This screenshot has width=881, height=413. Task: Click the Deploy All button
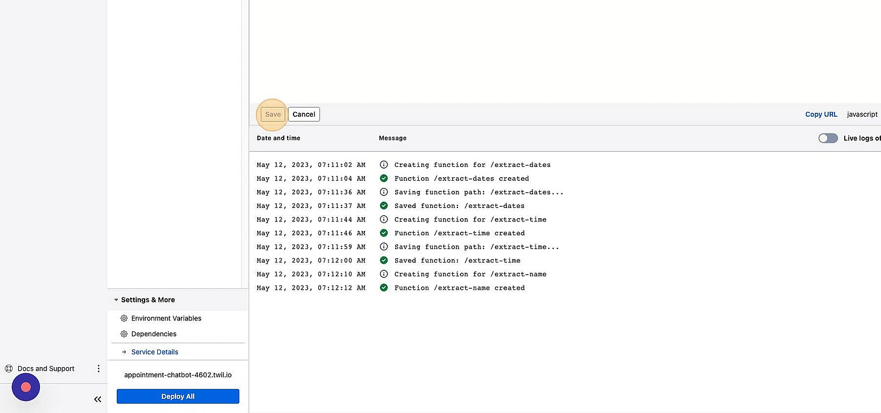point(178,397)
